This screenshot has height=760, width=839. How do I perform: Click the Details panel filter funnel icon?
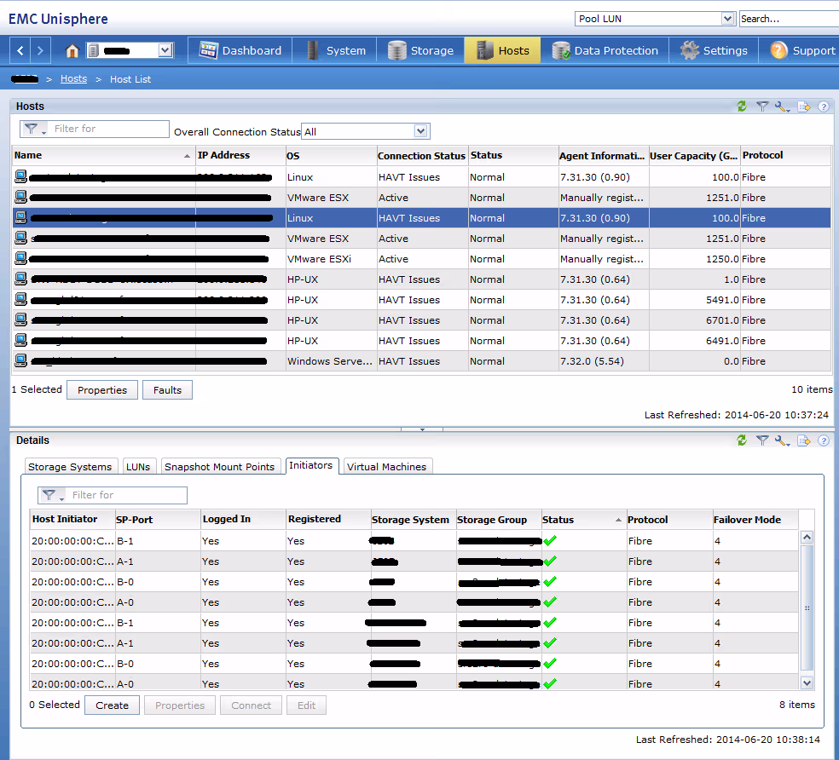(x=762, y=440)
